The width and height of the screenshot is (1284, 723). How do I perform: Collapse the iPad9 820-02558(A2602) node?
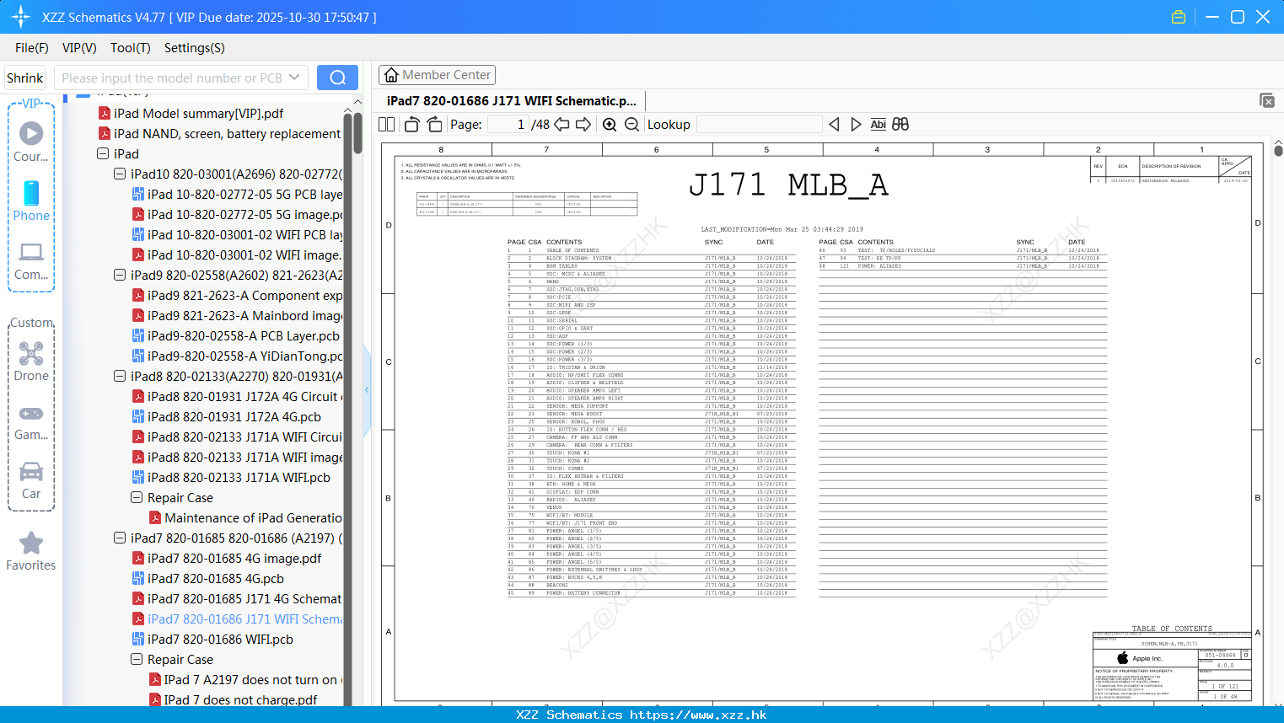coord(120,275)
